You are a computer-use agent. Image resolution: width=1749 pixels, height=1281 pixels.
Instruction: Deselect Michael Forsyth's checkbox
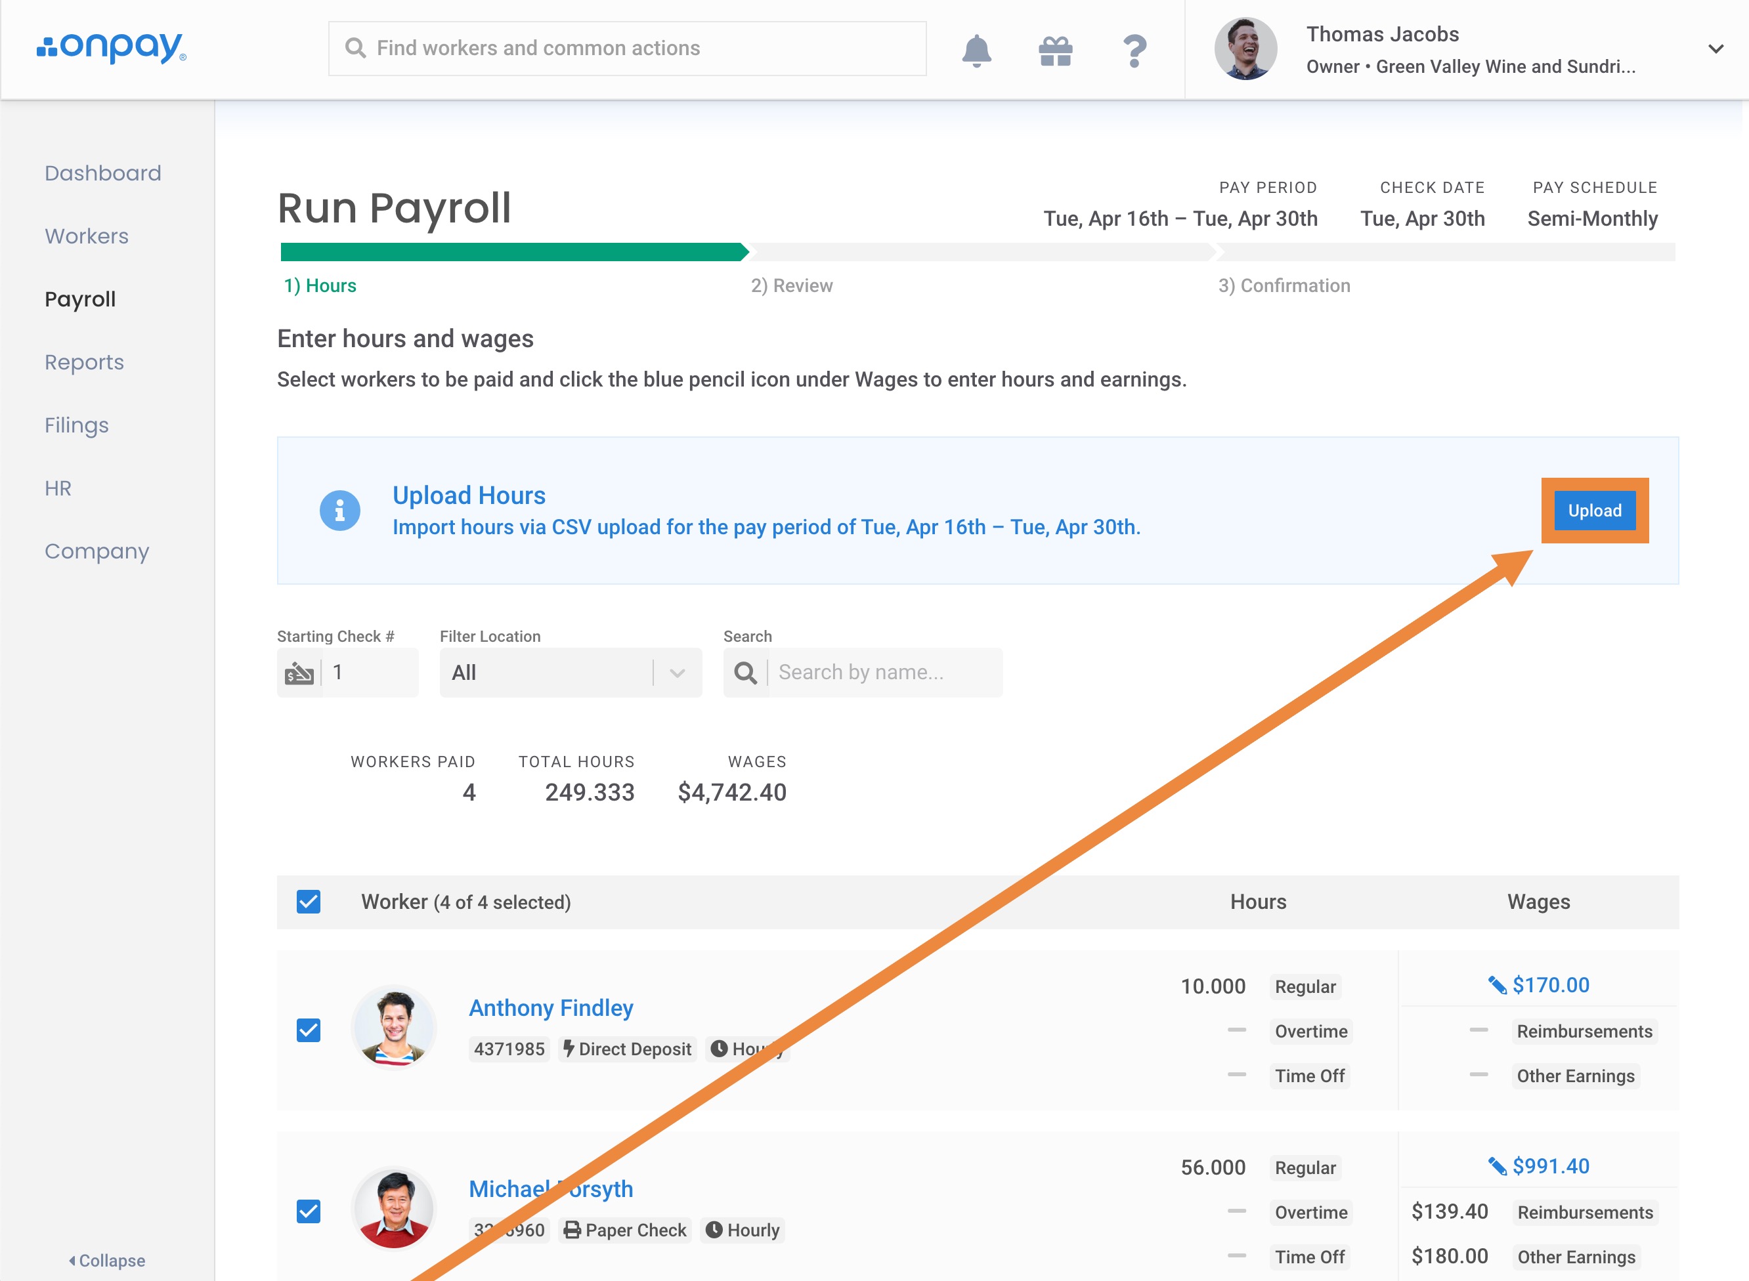click(x=309, y=1211)
